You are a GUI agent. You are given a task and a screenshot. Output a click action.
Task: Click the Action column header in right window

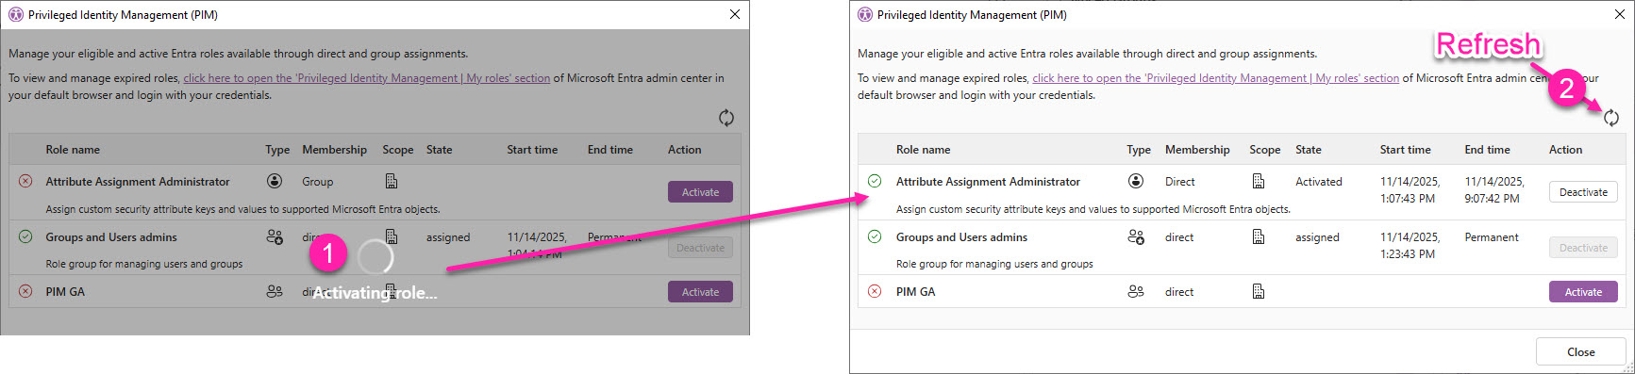coord(1565,149)
